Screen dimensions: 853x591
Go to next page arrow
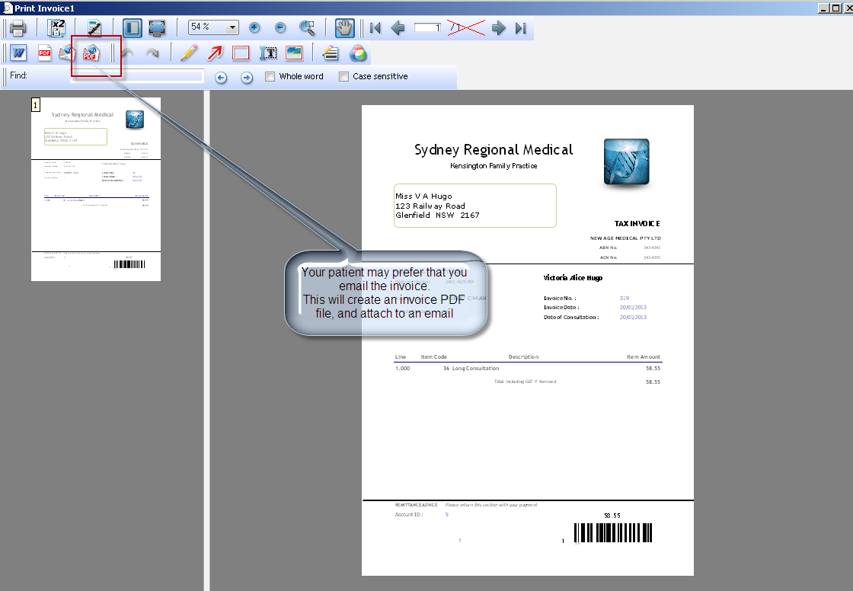[498, 27]
